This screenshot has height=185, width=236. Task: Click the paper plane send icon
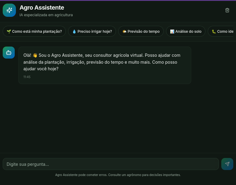(x=227, y=164)
